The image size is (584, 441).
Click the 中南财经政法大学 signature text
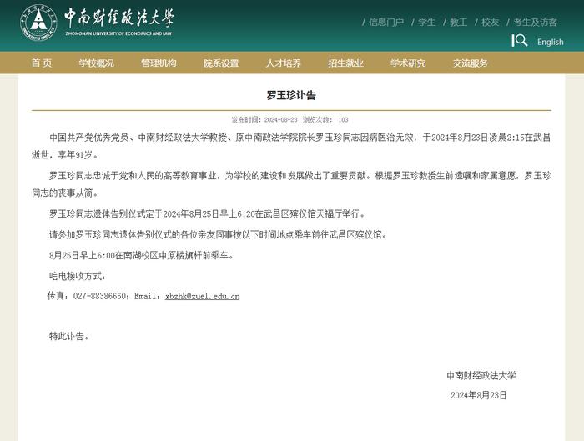tap(481, 375)
